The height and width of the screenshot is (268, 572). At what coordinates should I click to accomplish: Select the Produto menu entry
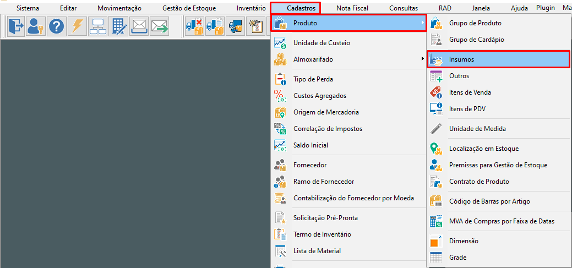348,23
